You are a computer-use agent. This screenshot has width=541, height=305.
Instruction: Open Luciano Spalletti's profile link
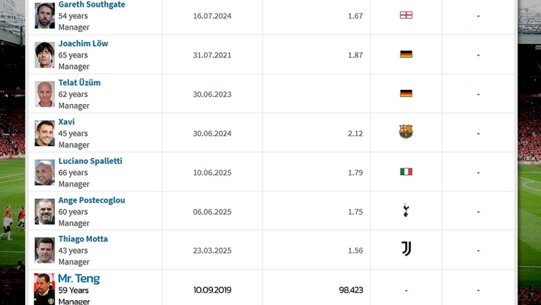coord(90,161)
